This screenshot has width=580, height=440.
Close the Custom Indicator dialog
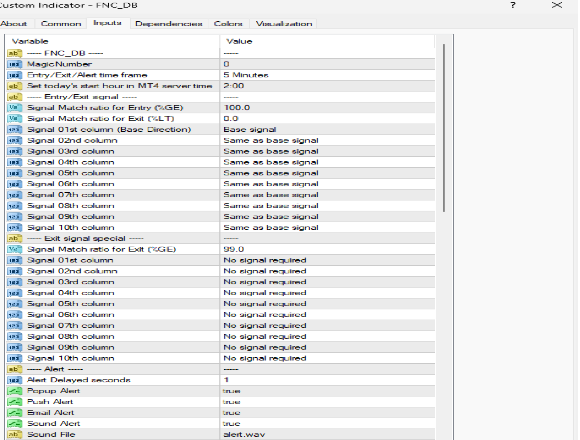557,5
